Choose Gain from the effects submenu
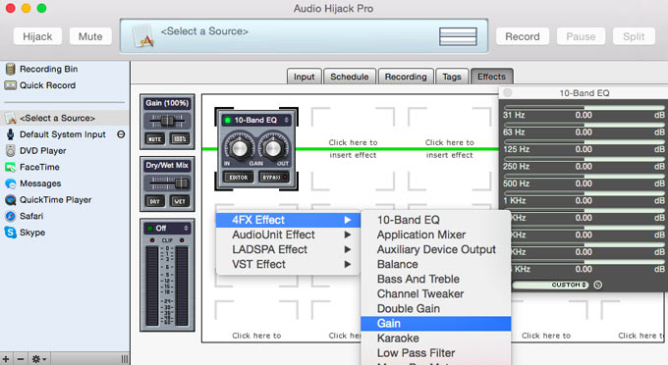This screenshot has width=668, height=365. click(x=435, y=324)
